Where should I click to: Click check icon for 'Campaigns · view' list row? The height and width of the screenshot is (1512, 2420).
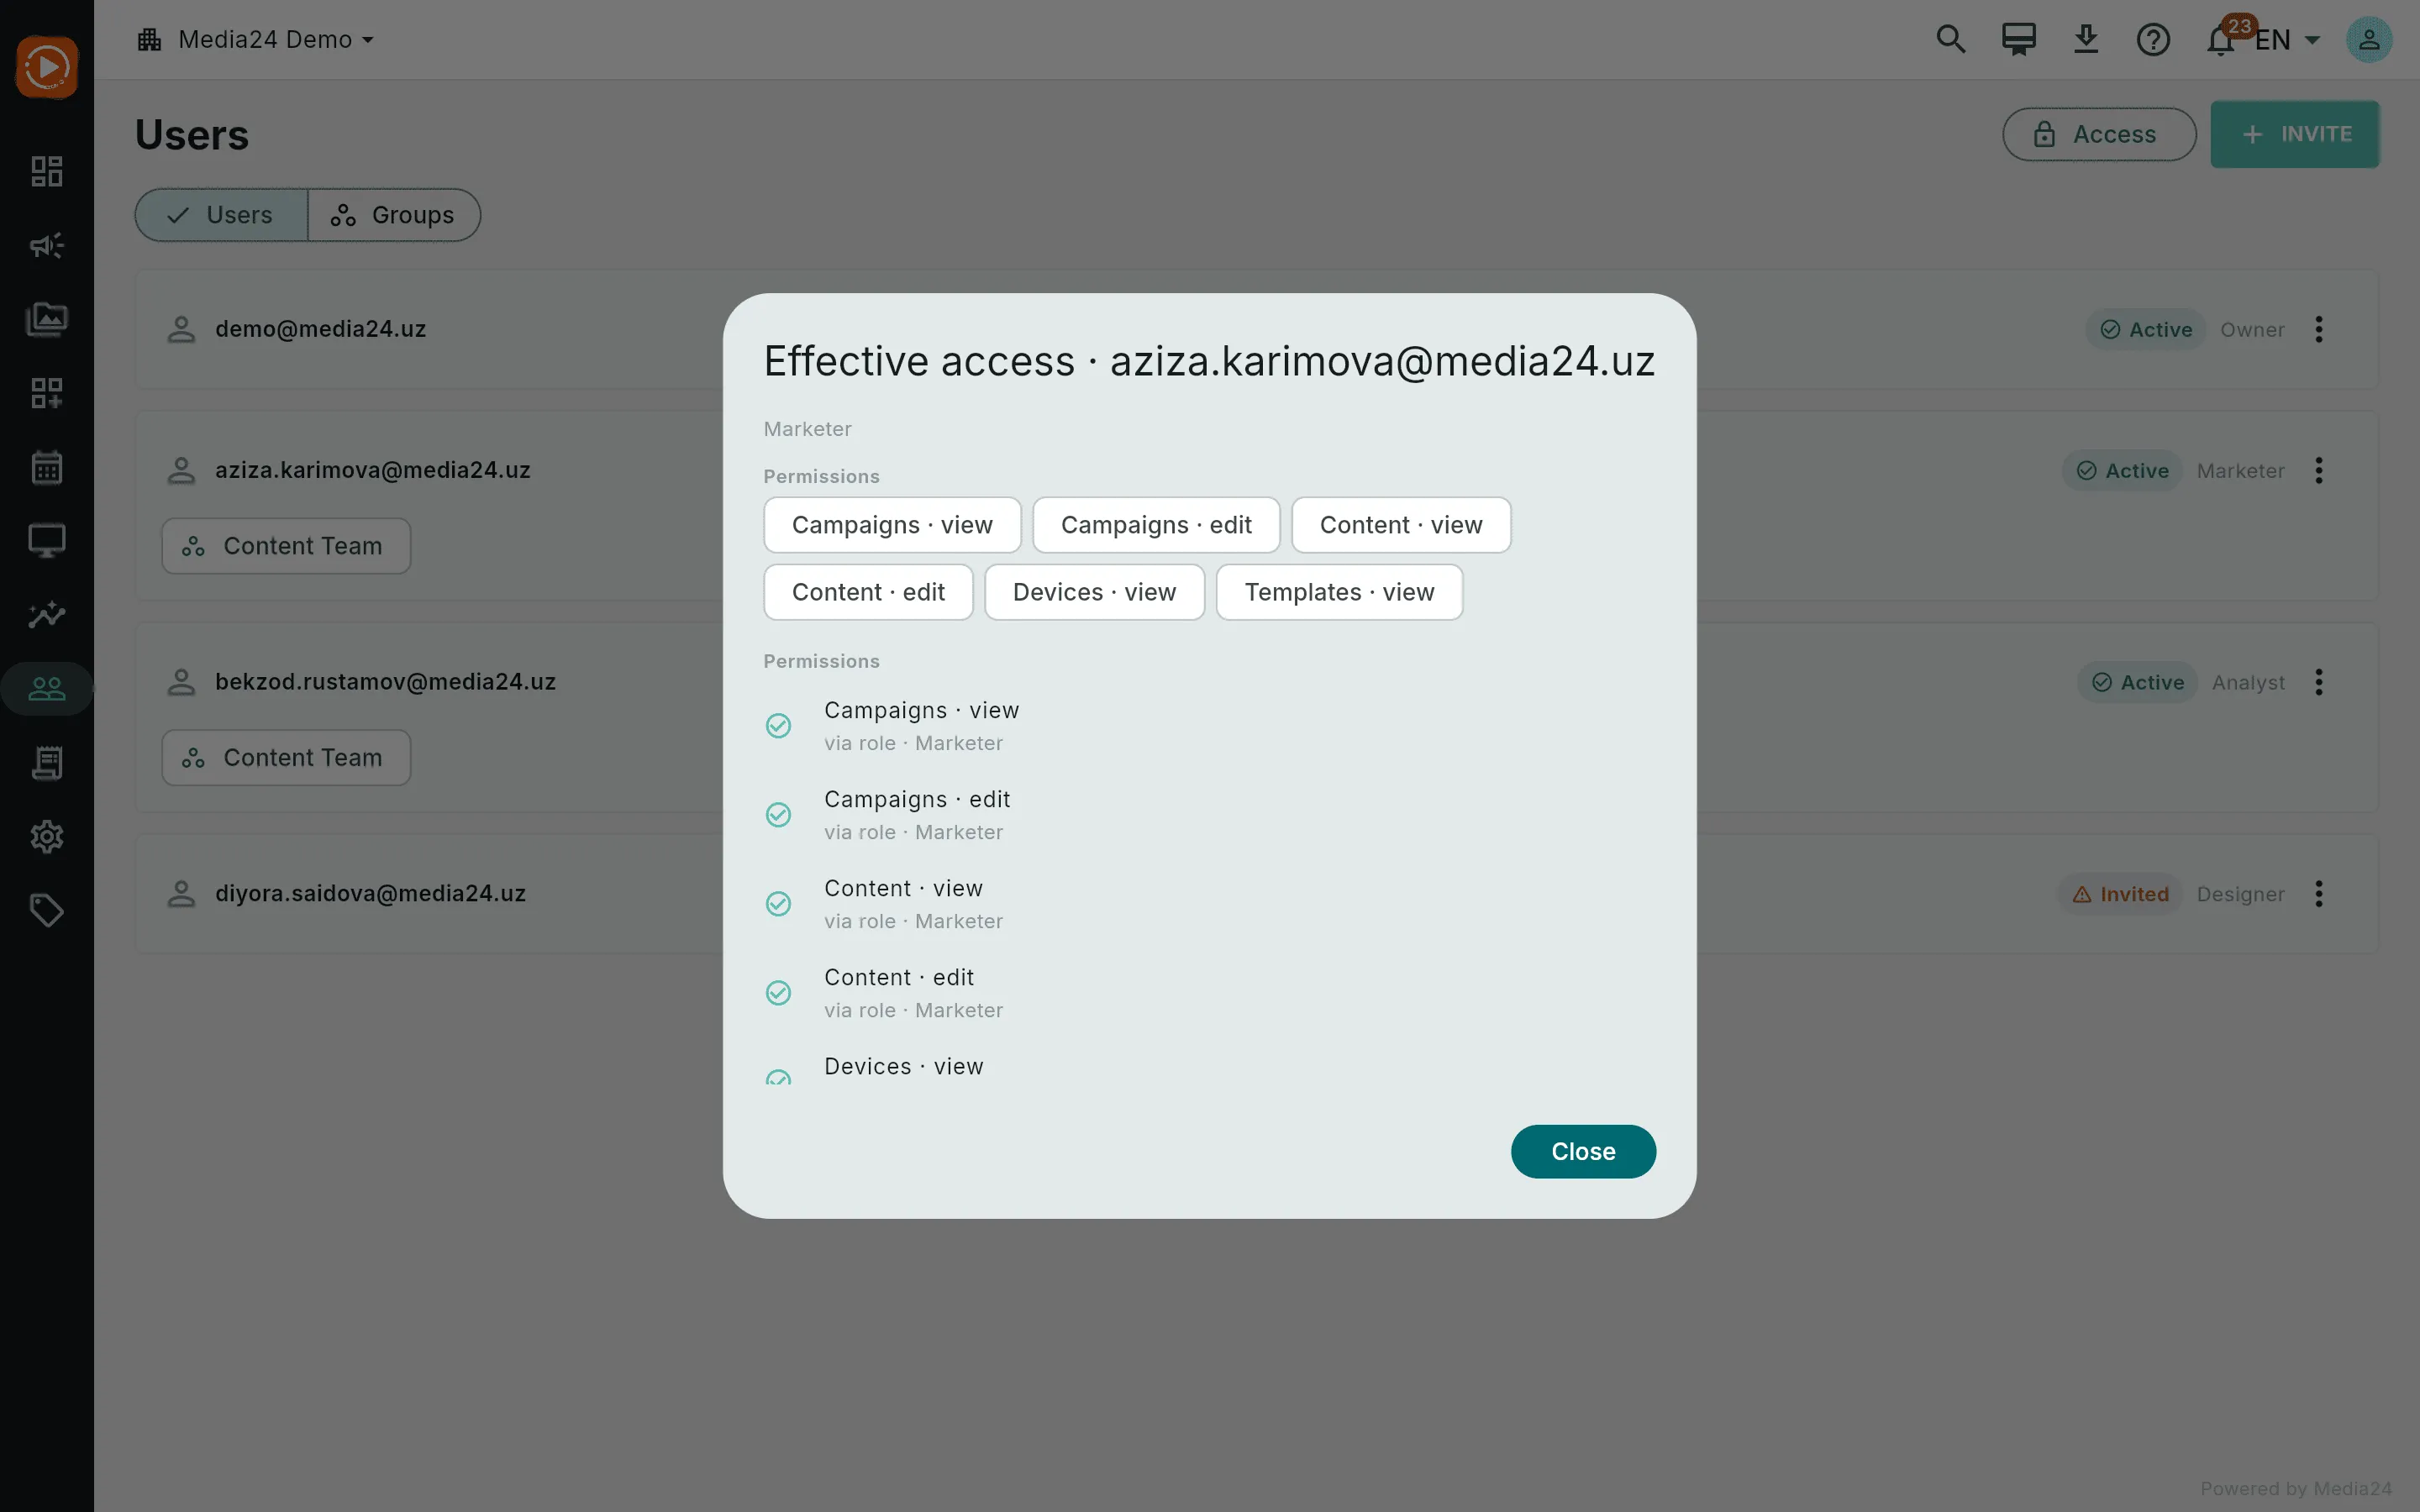coord(778,725)
